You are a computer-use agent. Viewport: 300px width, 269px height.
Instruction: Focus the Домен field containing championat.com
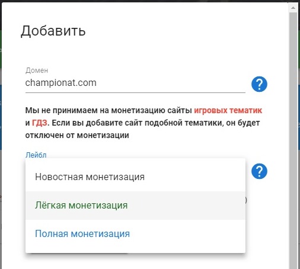(x=135, y=83)
